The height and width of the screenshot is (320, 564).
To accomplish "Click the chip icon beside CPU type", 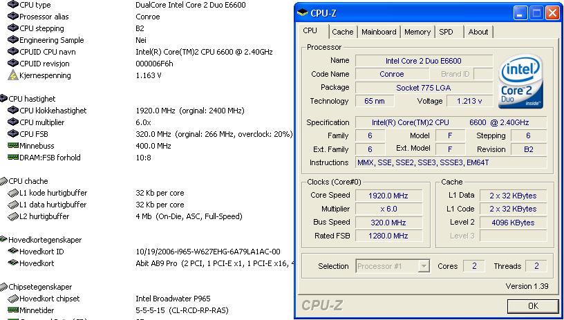I will (x=13, y=5).
